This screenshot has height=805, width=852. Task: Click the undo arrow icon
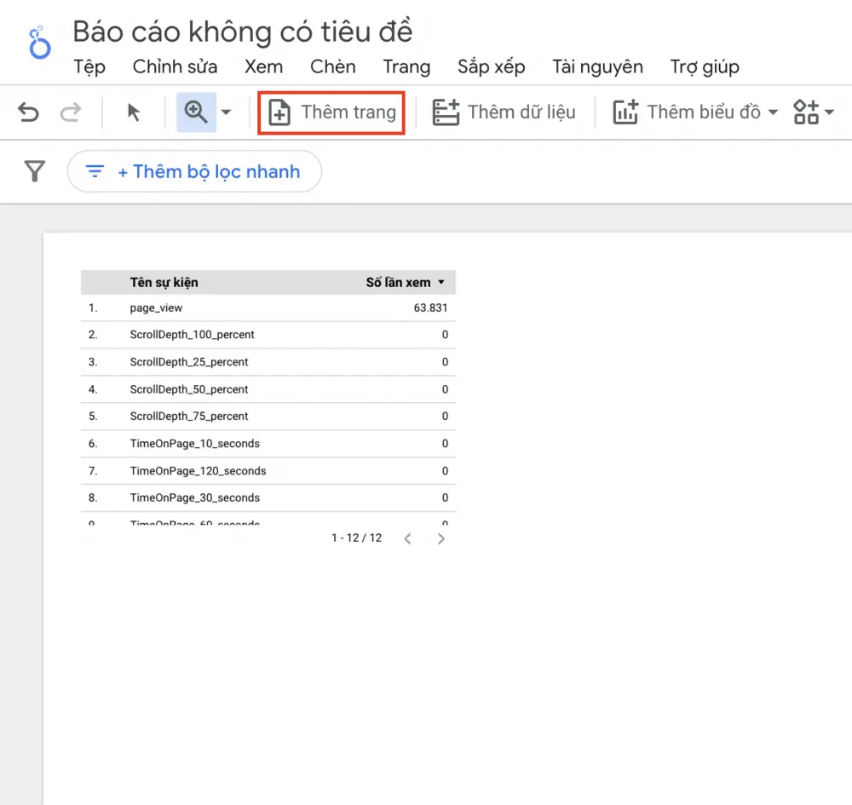click(x=28, y=112)
